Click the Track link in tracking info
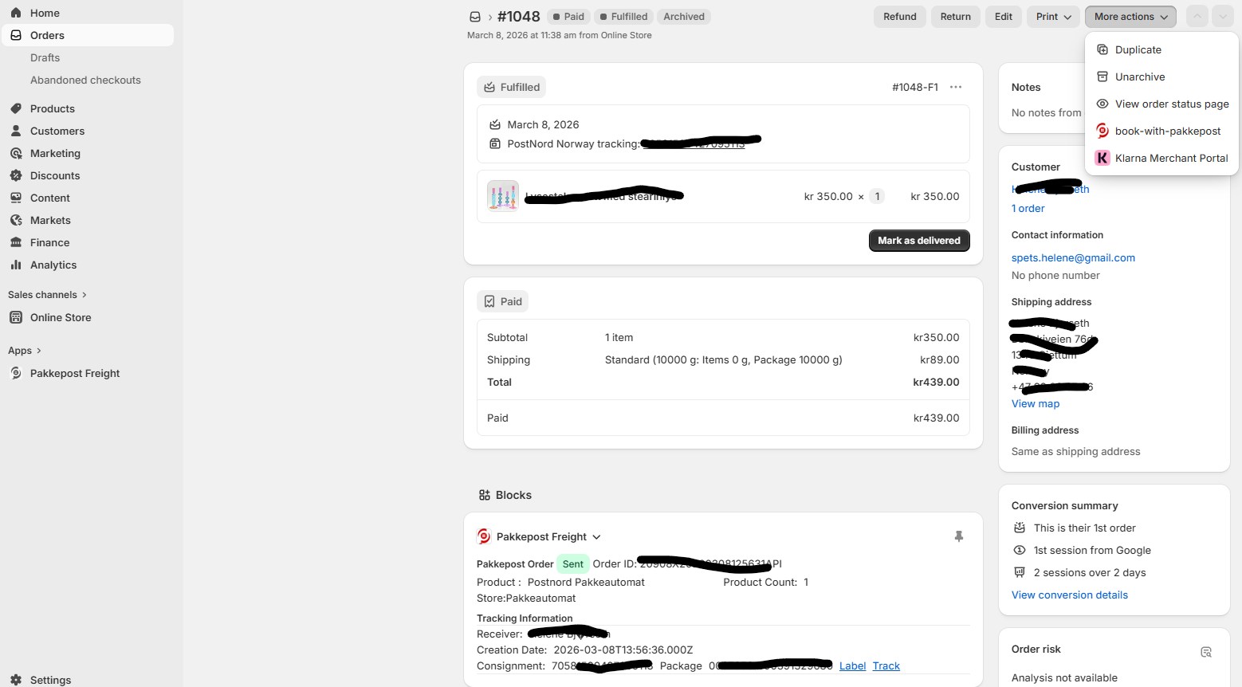1242x687 pixels. click(x=886, y=665)
